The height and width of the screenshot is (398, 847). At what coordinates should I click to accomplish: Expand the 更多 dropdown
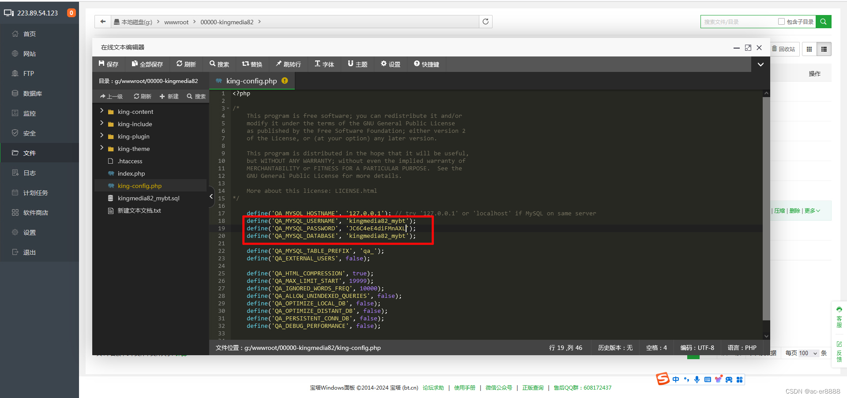click(x=812, y=211)
